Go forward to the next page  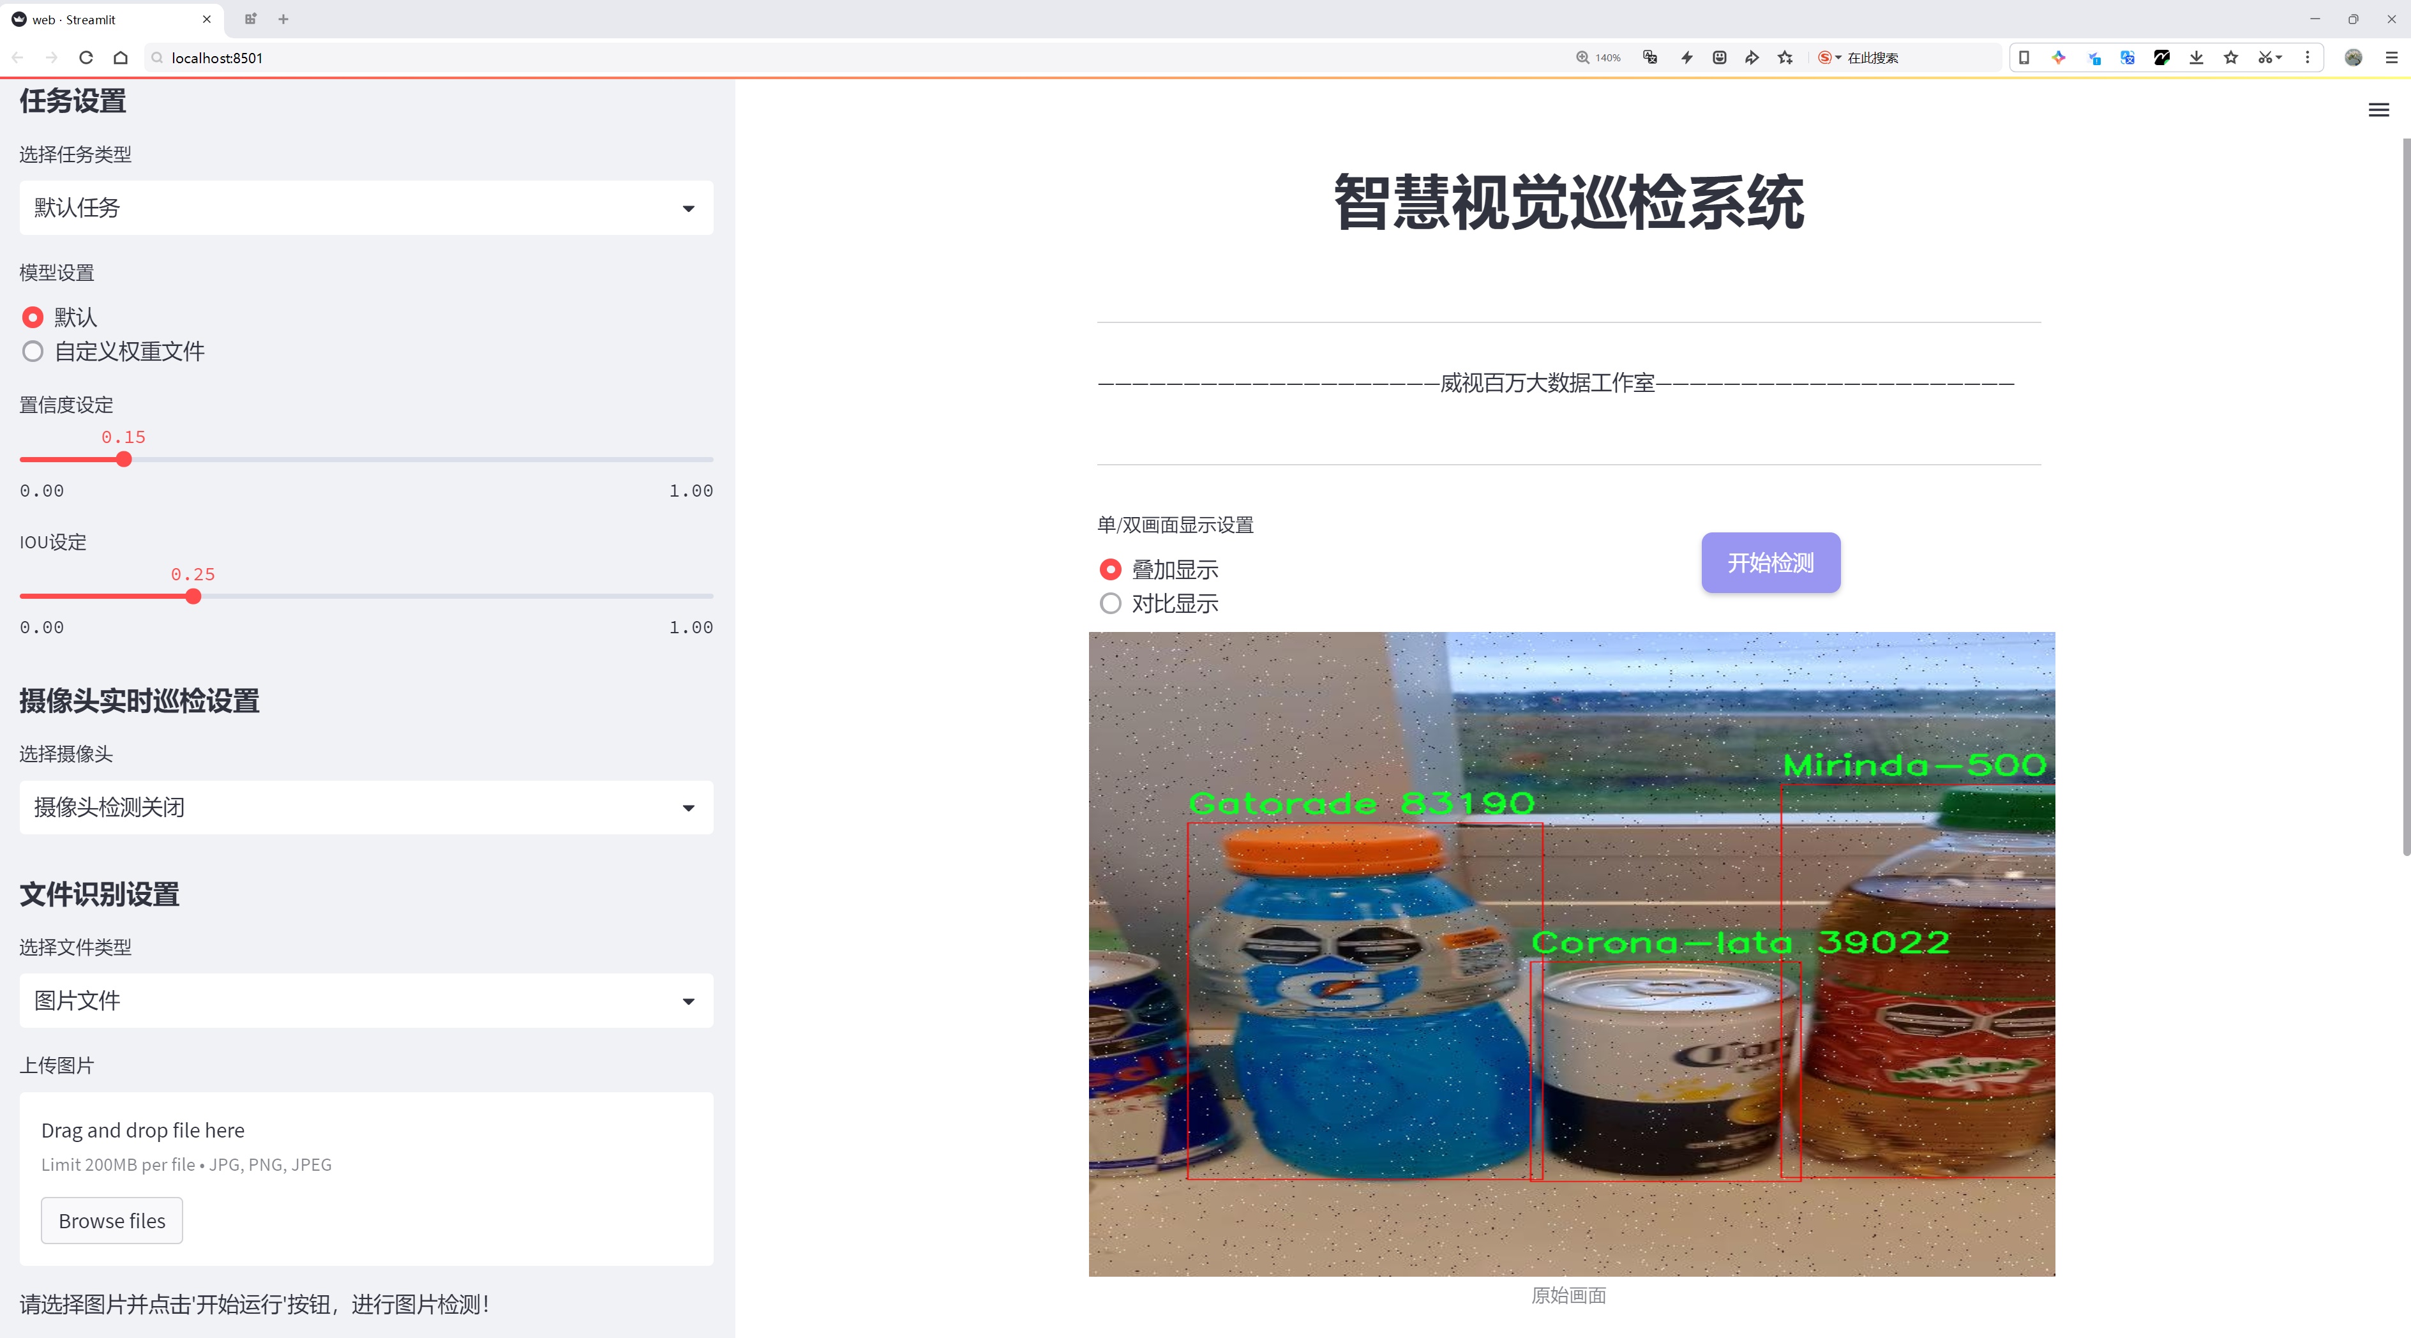pos(52,58)
